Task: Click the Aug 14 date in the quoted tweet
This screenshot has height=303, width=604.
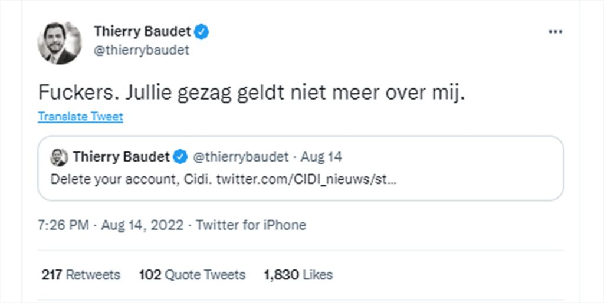Action: (321, 157)
